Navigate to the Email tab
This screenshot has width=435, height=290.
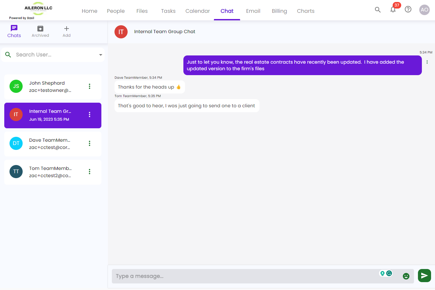click(x=253, y=11)
